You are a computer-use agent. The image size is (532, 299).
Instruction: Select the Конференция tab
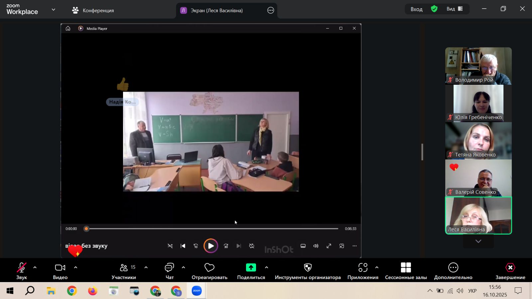coord(93,10)
